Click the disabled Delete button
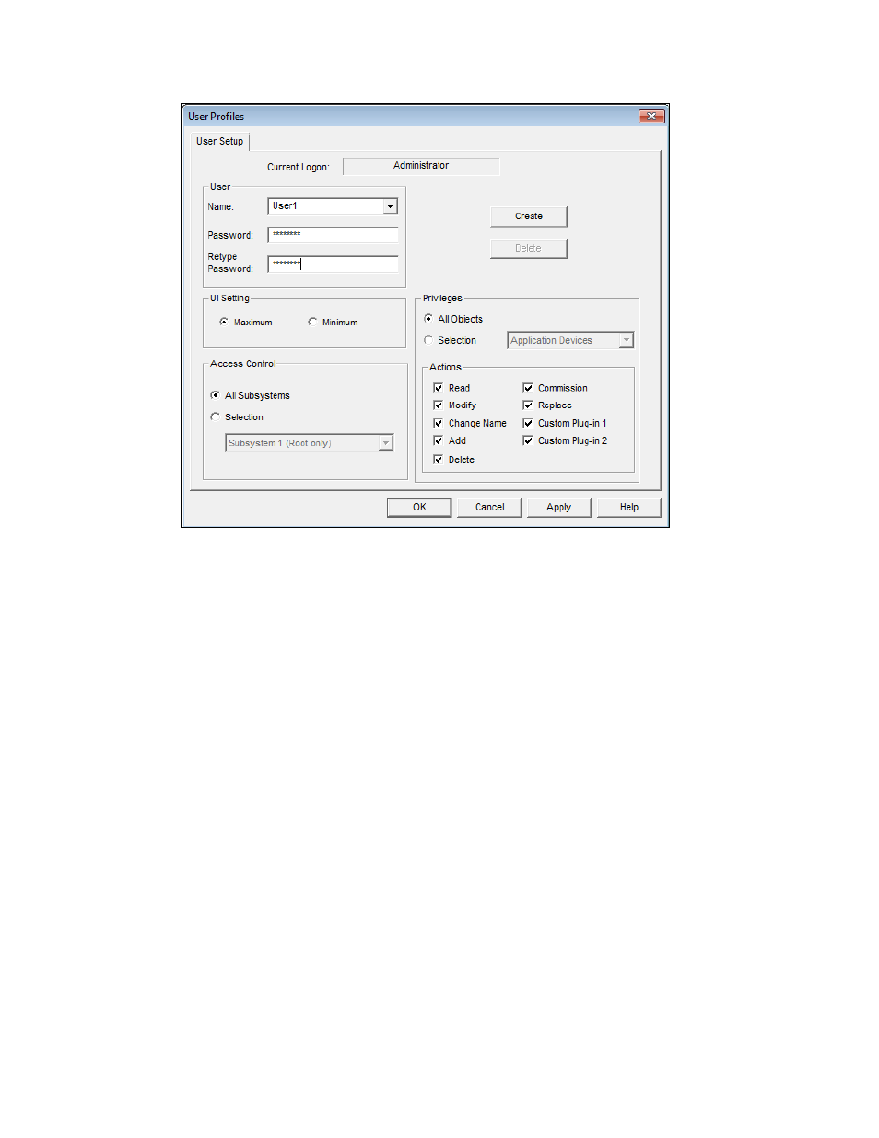The width and height of the screenshot is (879, 1138). click(x=529, y=249)
